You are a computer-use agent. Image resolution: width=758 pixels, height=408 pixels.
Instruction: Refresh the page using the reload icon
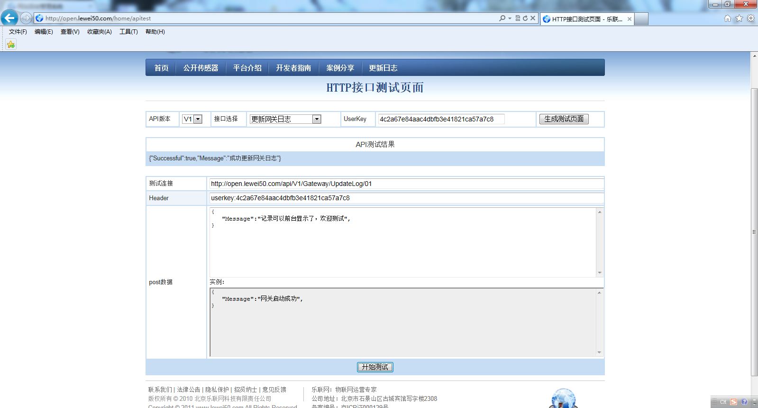(x=525, y=18)
